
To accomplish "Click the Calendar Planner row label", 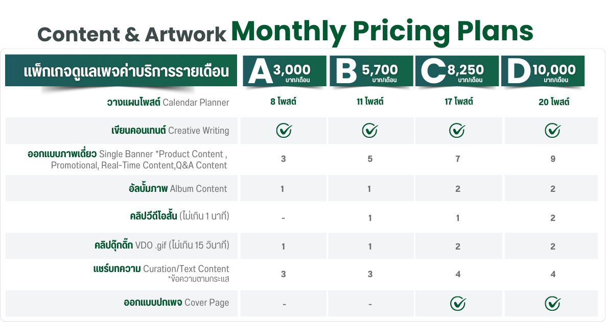I will tap(168, 102).
